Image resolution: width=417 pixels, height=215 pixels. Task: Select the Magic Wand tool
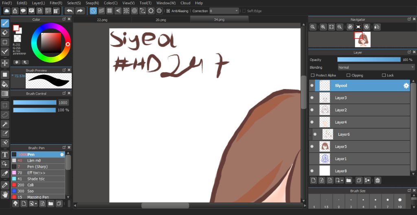[x=5, y=124]
